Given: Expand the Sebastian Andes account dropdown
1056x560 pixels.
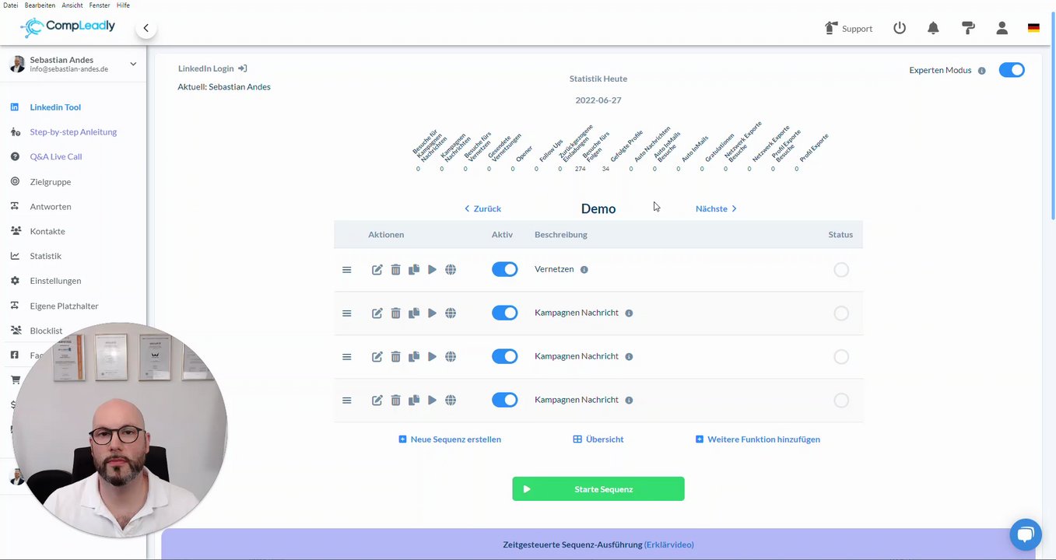Looking at the screenshot, I should click(133, 64).
